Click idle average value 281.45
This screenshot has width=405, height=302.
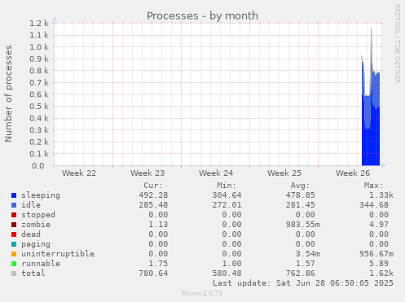pyautogui.click(x=301, y=205)
